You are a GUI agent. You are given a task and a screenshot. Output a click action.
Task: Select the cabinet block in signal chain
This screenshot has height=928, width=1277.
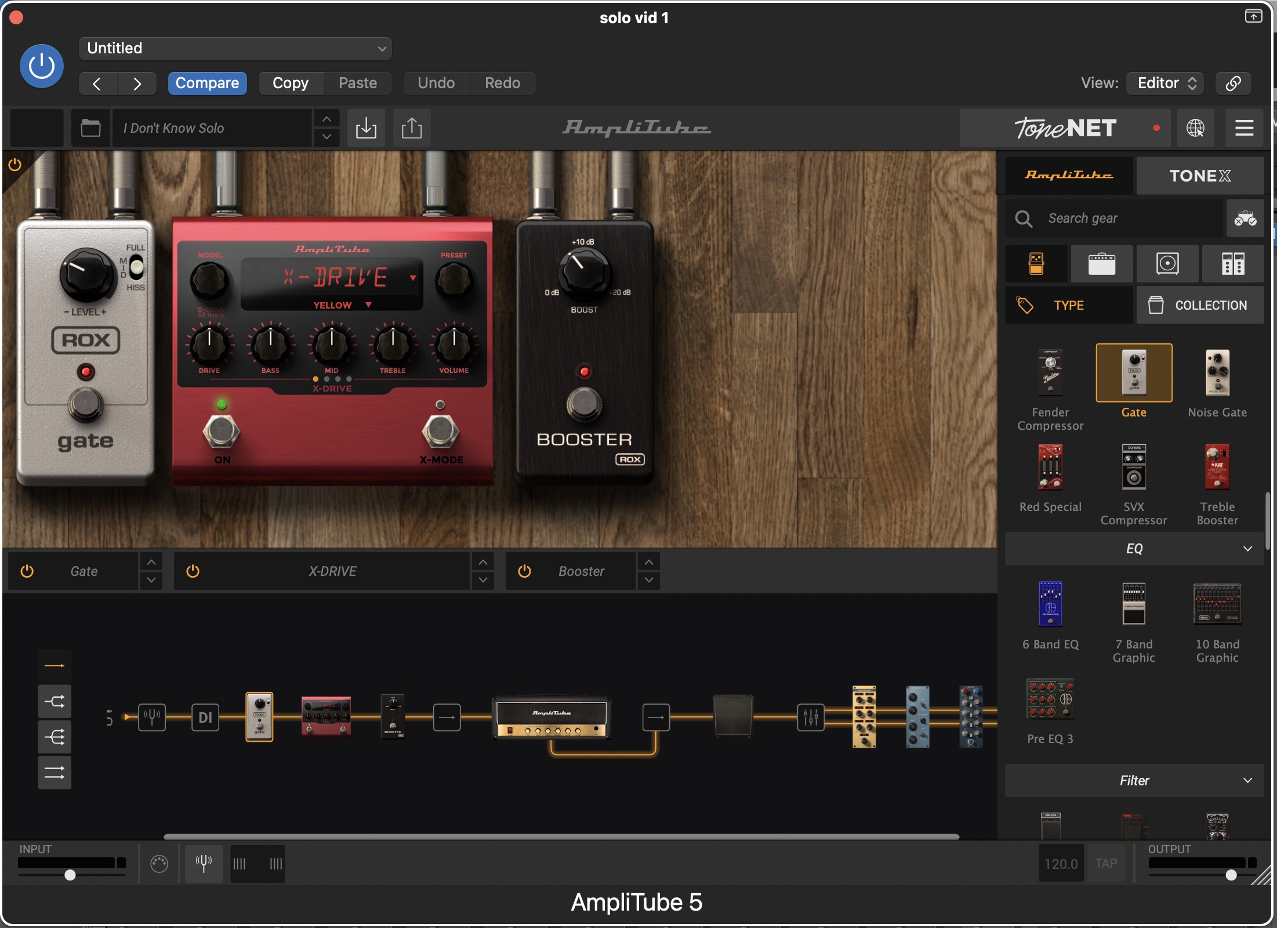click(x=733, y=717)
